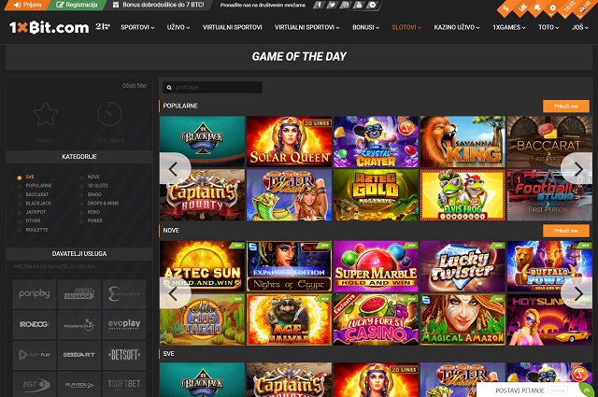Expand the 1XGAMES dropdown menu
Screen dimensions: 598x397
(508, 27)
